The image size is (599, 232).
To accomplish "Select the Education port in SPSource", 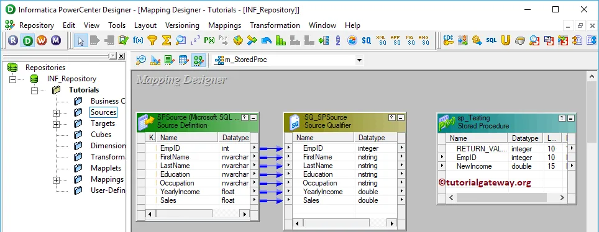I will click(x=175, y=174).
